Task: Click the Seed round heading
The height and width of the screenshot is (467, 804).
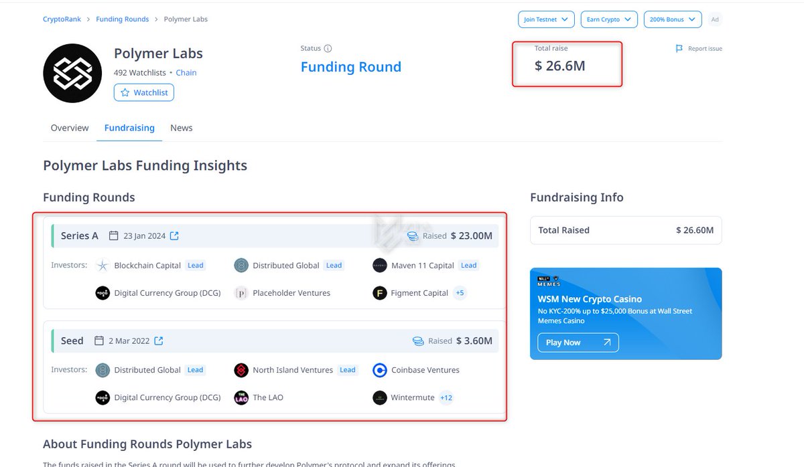Action: 72,341
